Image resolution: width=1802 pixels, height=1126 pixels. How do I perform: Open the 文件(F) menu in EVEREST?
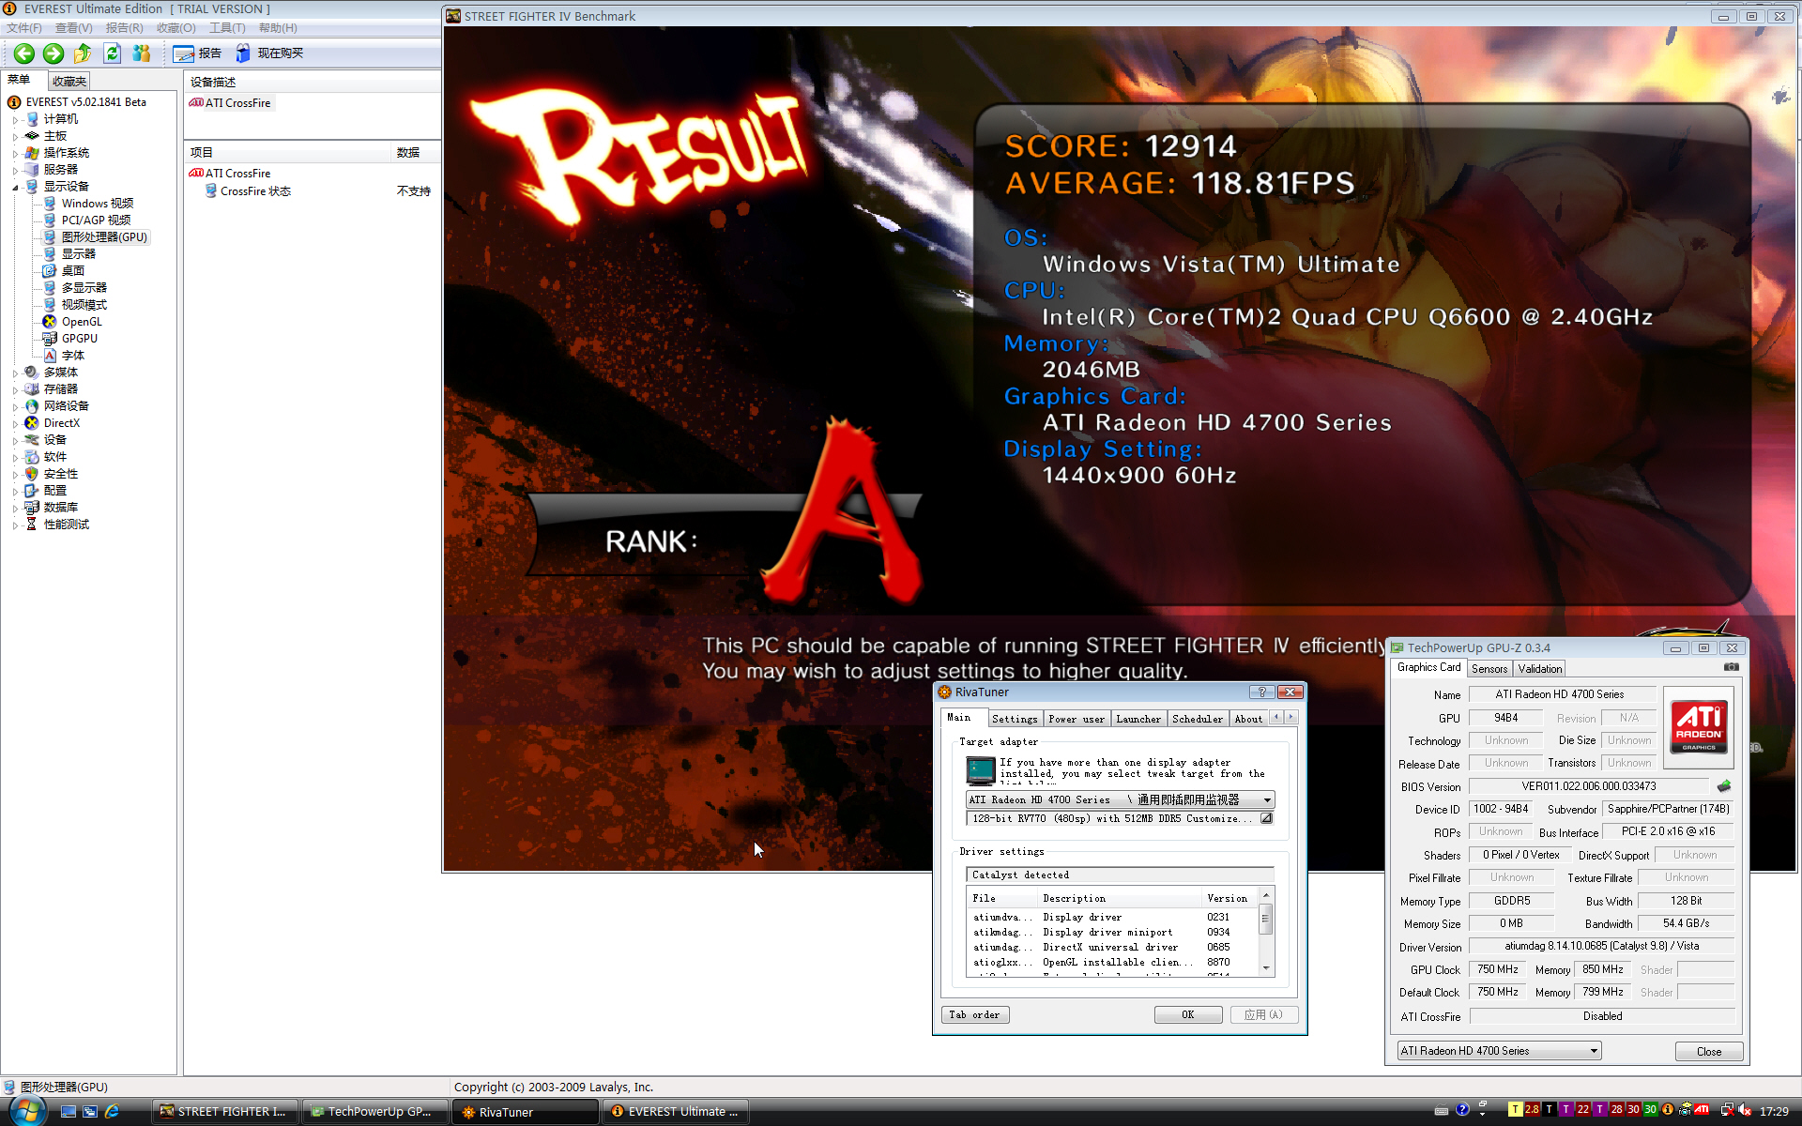pyautogui.click(x=24, y=28)
